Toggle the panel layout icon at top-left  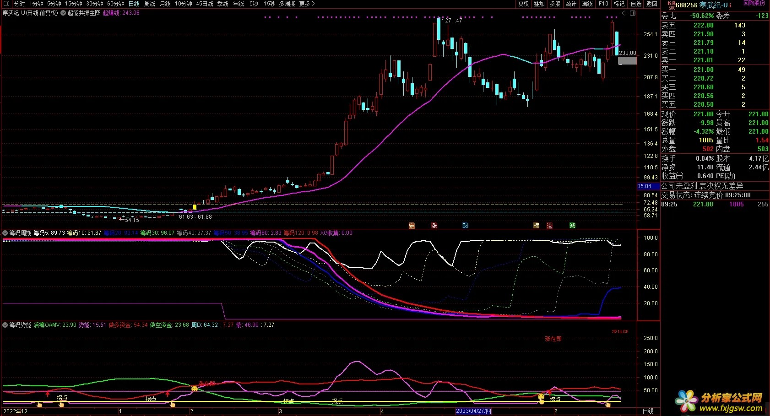coord(6,4)
